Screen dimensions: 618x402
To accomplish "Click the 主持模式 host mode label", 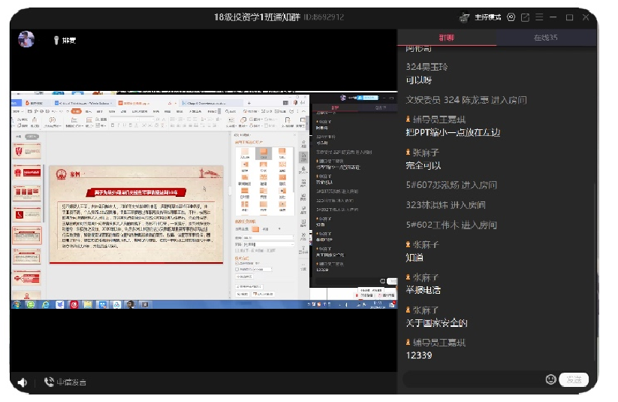I will click(x=488, y=17).
